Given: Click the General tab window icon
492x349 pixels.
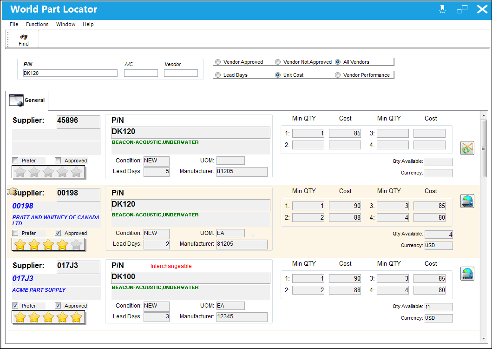Looking at the screenshot, I should 16,101.
